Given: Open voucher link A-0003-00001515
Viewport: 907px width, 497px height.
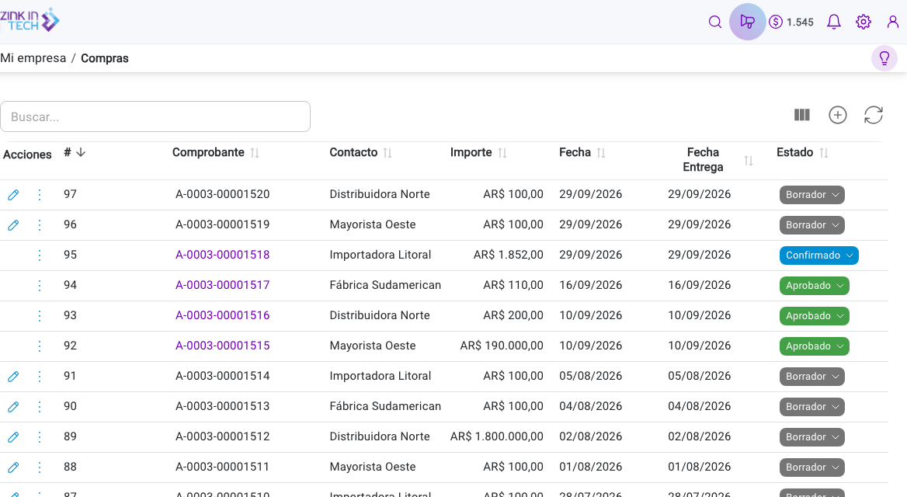Looking at the screenshot, I should [223, 346].
